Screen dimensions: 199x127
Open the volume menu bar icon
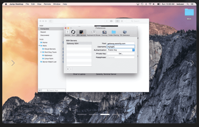pos(154,4)
